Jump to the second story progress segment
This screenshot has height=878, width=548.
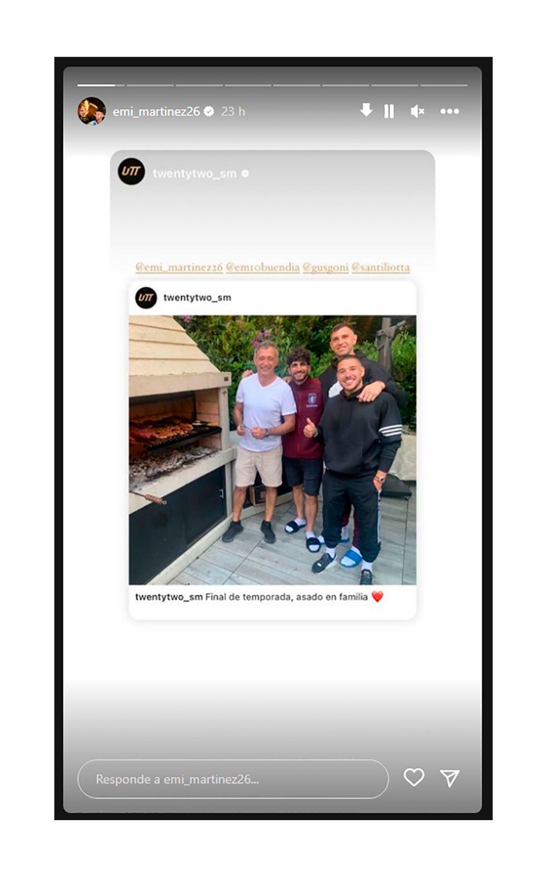(x=150, y=85)
